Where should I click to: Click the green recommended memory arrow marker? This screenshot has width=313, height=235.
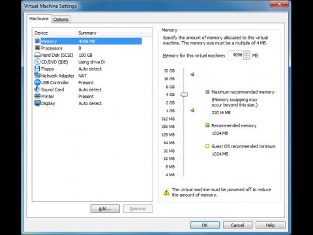[192, 110]
